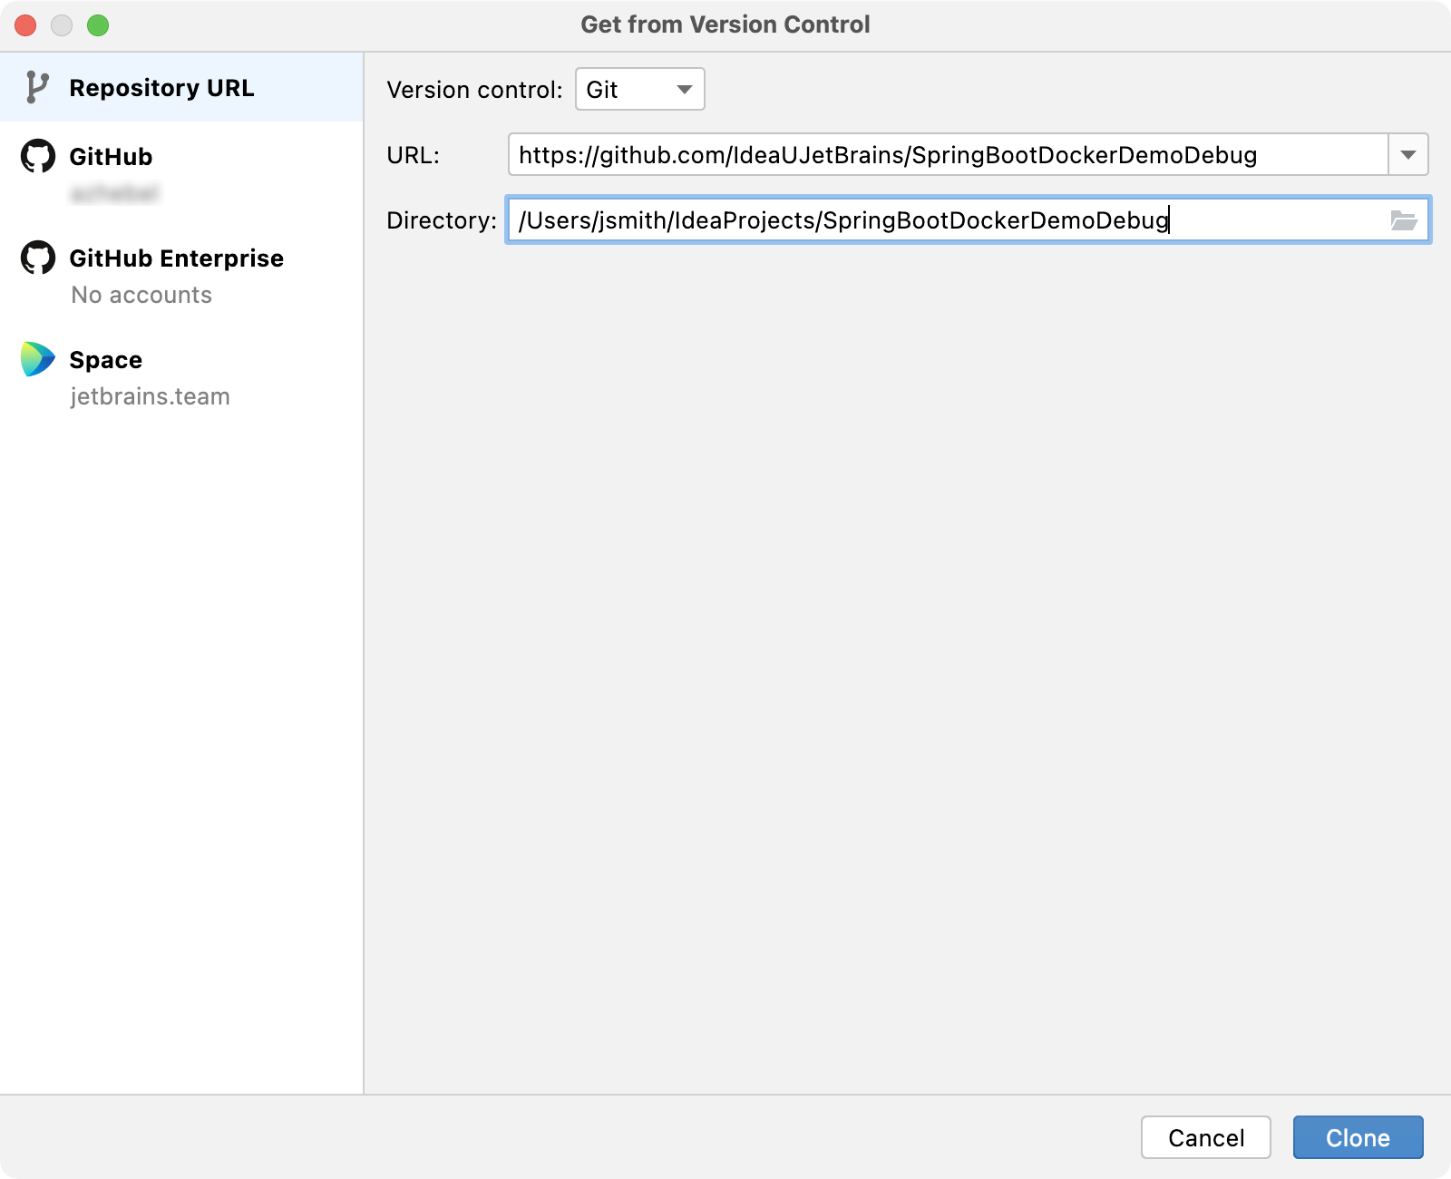Open the Version control Git dropdown
The image size is (1451, 1179).
click(x=640, y=89)
